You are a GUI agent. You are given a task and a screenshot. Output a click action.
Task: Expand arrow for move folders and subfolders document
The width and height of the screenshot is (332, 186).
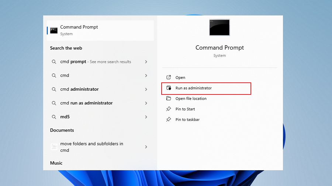click(146, 147)
